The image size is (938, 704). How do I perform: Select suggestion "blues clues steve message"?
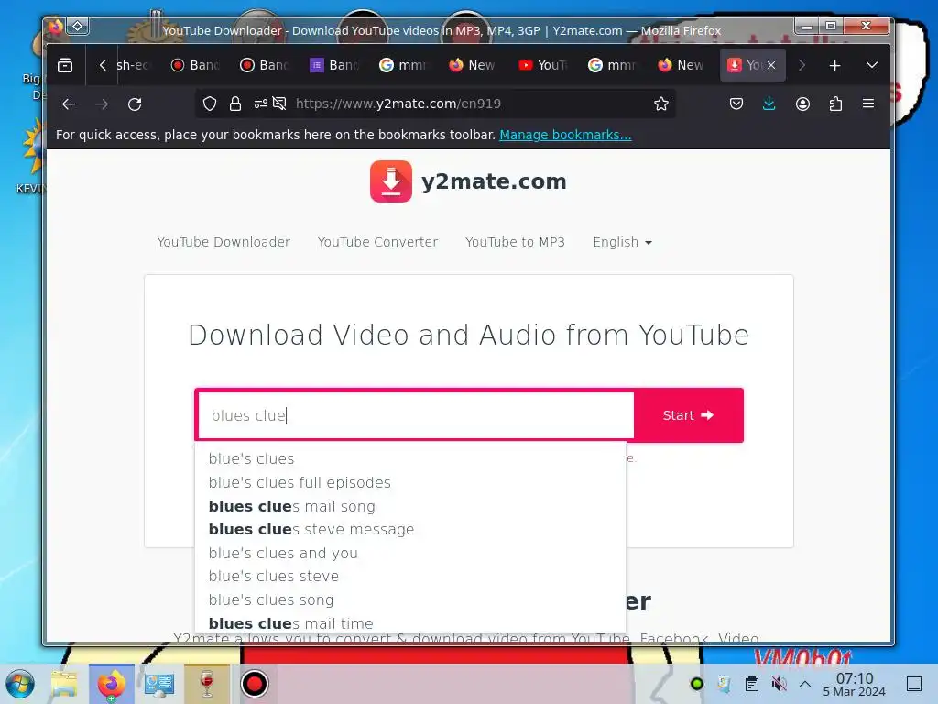click(410, 529)
